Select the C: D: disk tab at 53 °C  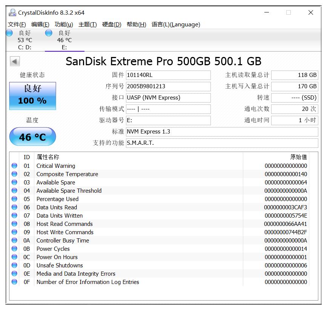pyautogui.click(x=25, y=40)
